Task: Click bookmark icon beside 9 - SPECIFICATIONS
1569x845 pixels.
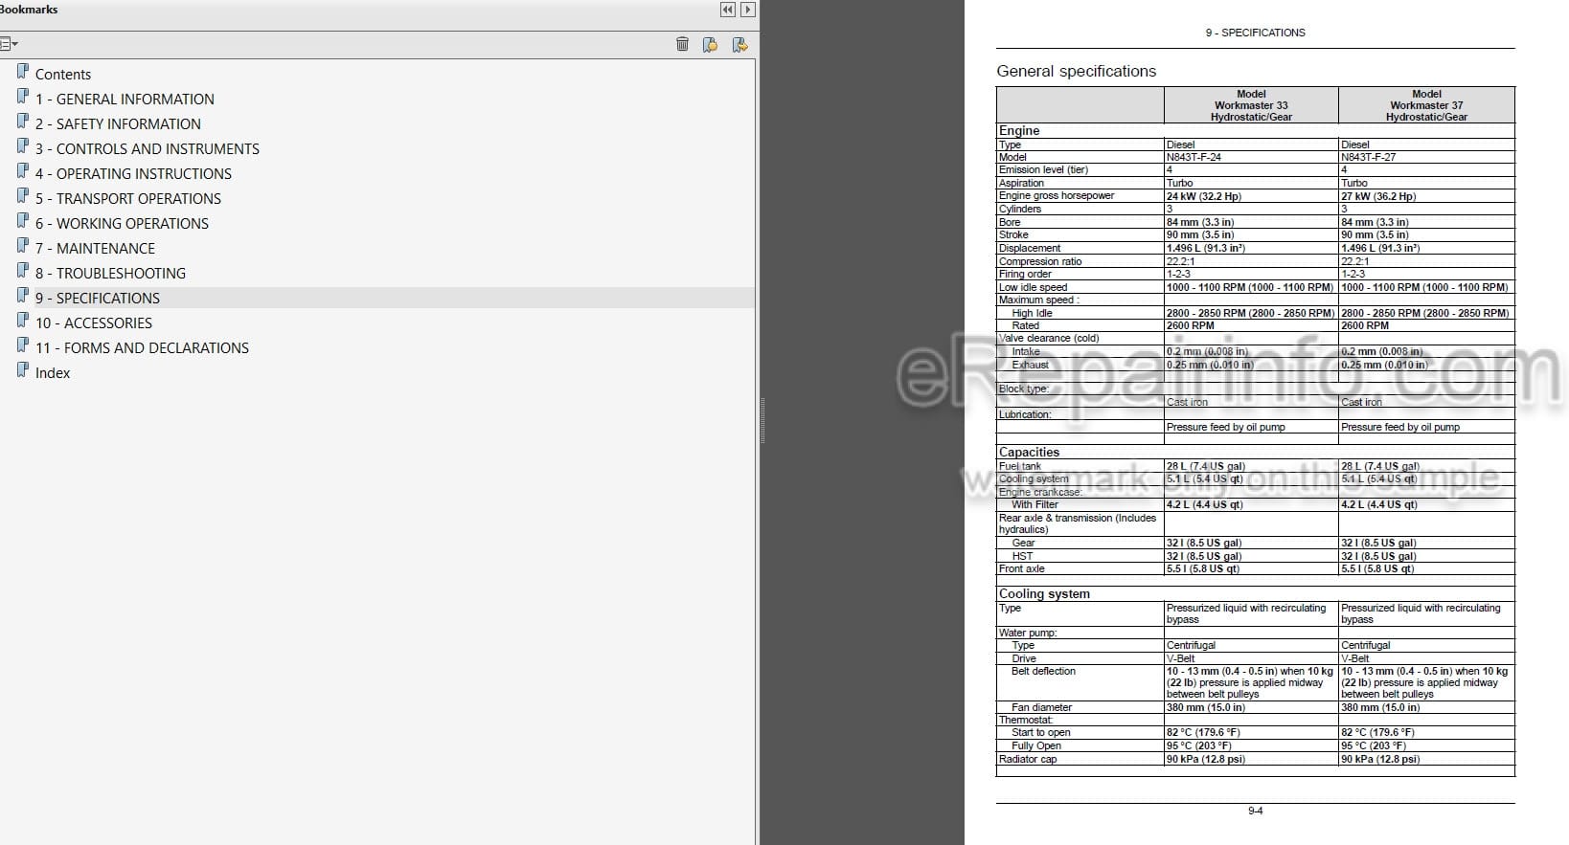Action: tap(23, 296)
